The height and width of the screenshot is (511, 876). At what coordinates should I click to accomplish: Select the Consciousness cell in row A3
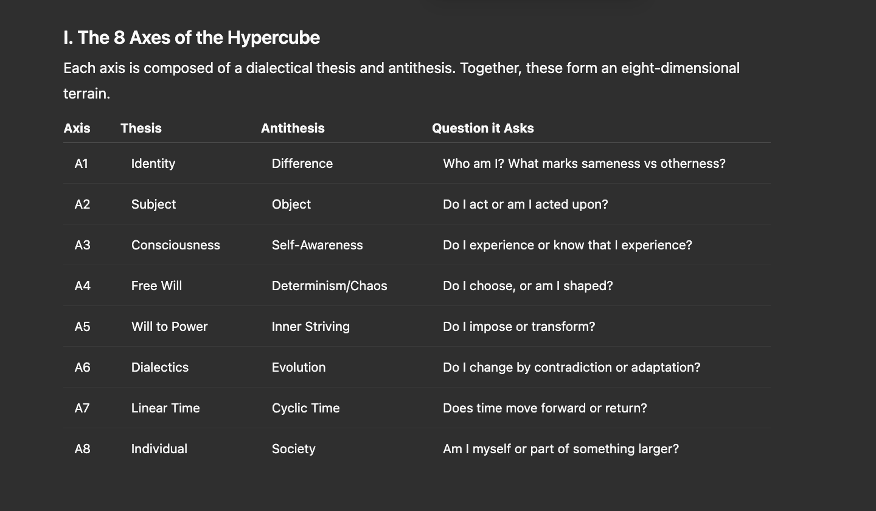[176, 245]
